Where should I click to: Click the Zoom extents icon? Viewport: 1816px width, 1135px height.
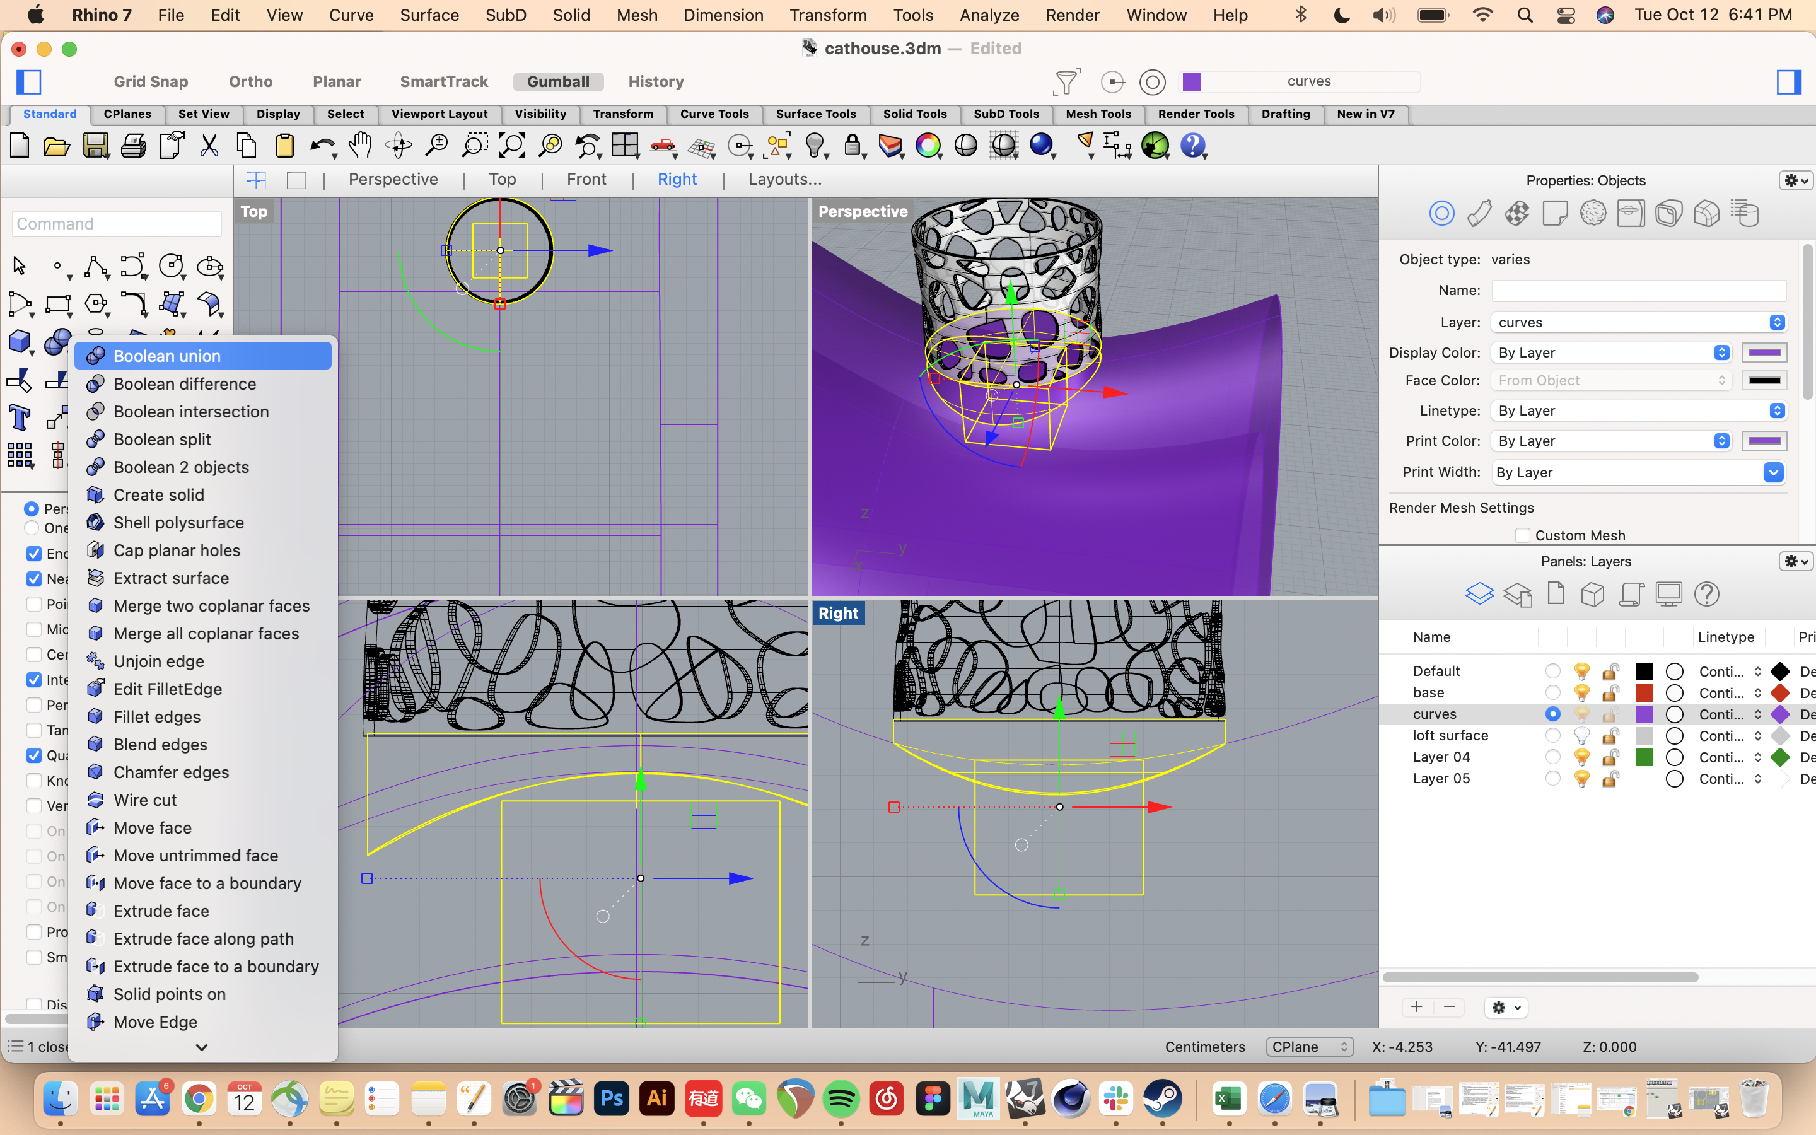click(512, 146)
